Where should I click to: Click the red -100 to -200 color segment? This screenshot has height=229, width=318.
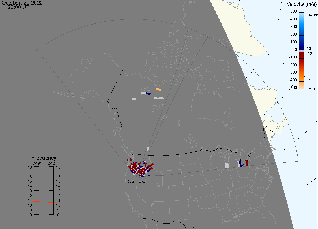[302, 62]
